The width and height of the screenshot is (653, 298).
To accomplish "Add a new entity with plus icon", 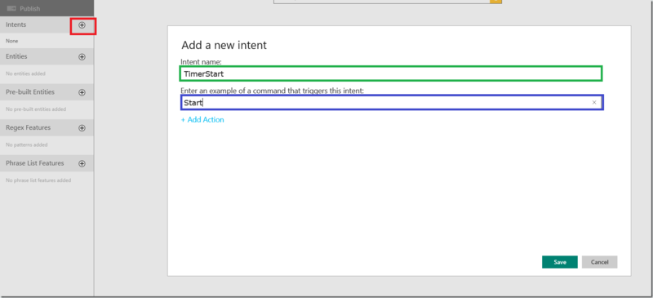I will point(82,56).
